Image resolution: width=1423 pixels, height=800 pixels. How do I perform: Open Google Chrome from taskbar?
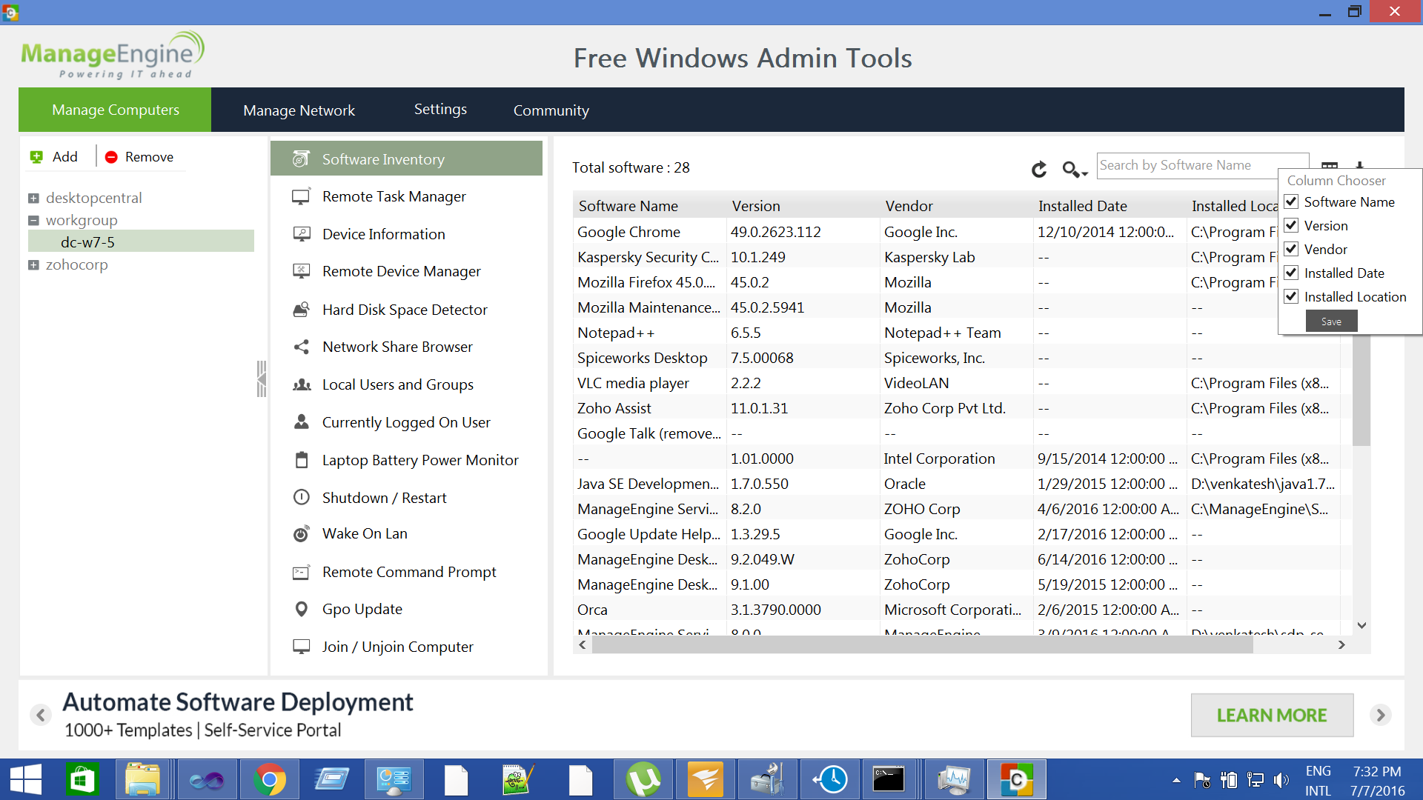tap(269, 779)
